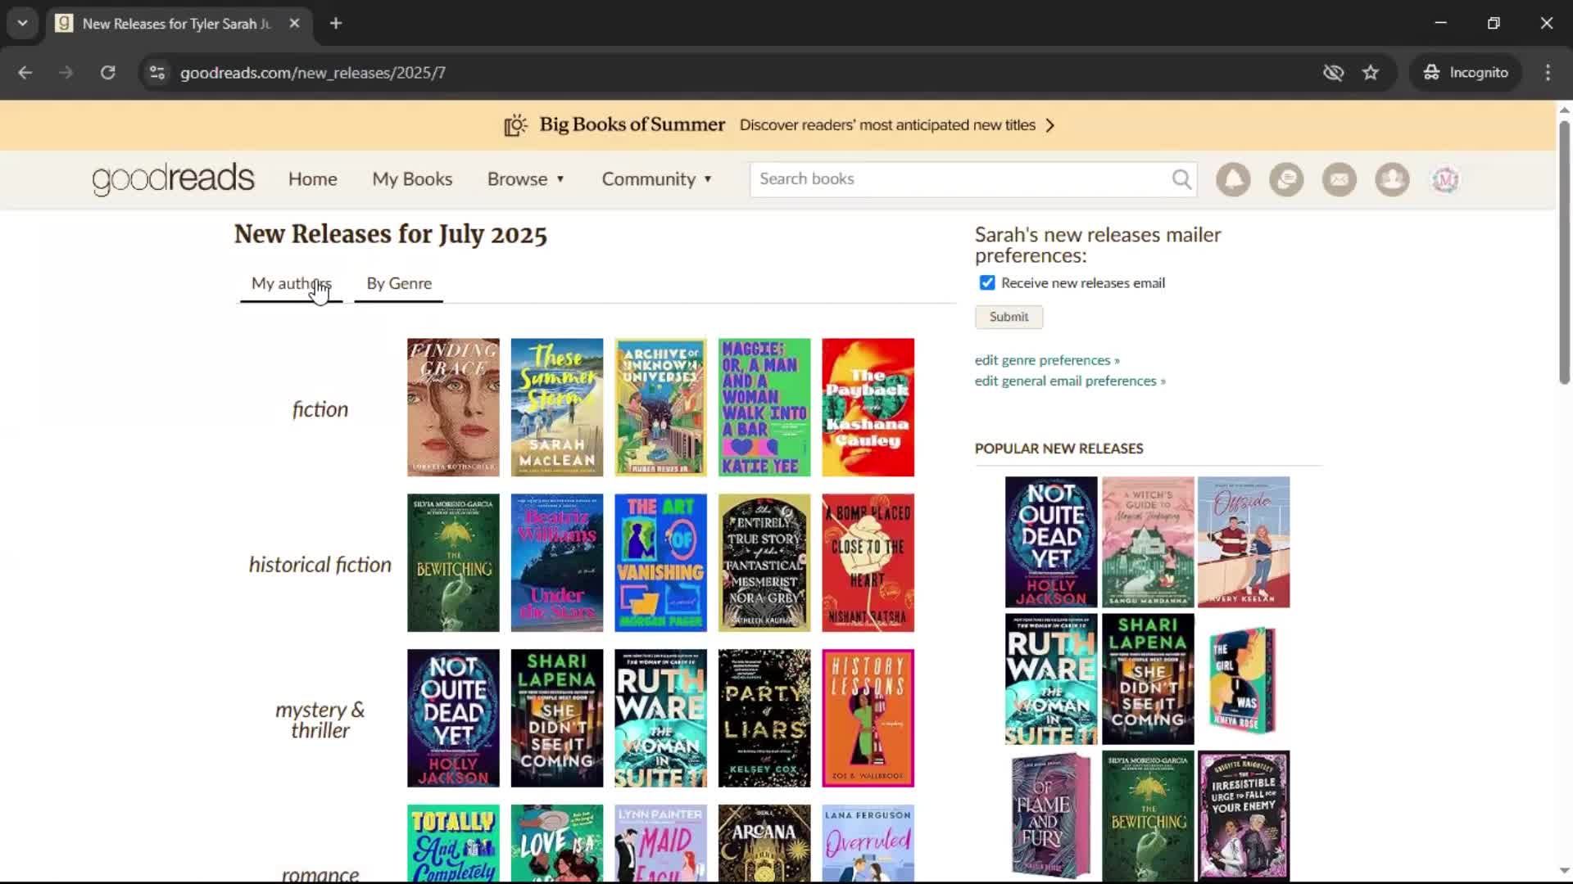Viewport: 1573px width, 884px height.
Task: Open Offside popular release cover
Action: [x=1244, y=542]
